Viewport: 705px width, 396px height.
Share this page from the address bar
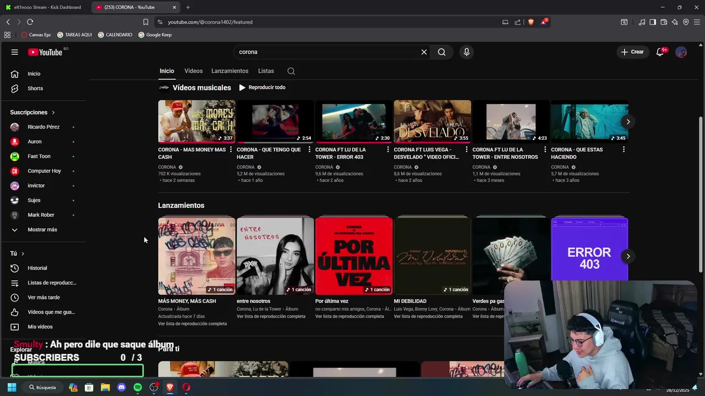518,22
